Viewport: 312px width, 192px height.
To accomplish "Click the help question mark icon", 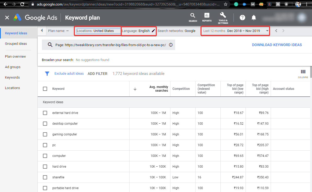I will 242,18.
